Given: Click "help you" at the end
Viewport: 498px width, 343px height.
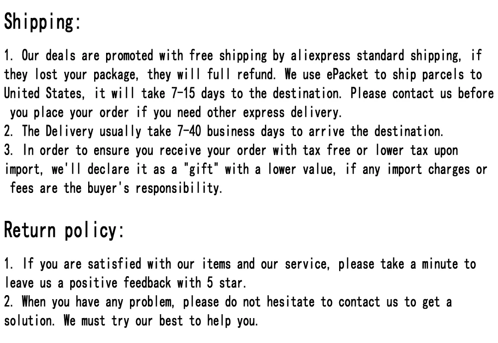Looking at the screenshot, I should [233, 321].
